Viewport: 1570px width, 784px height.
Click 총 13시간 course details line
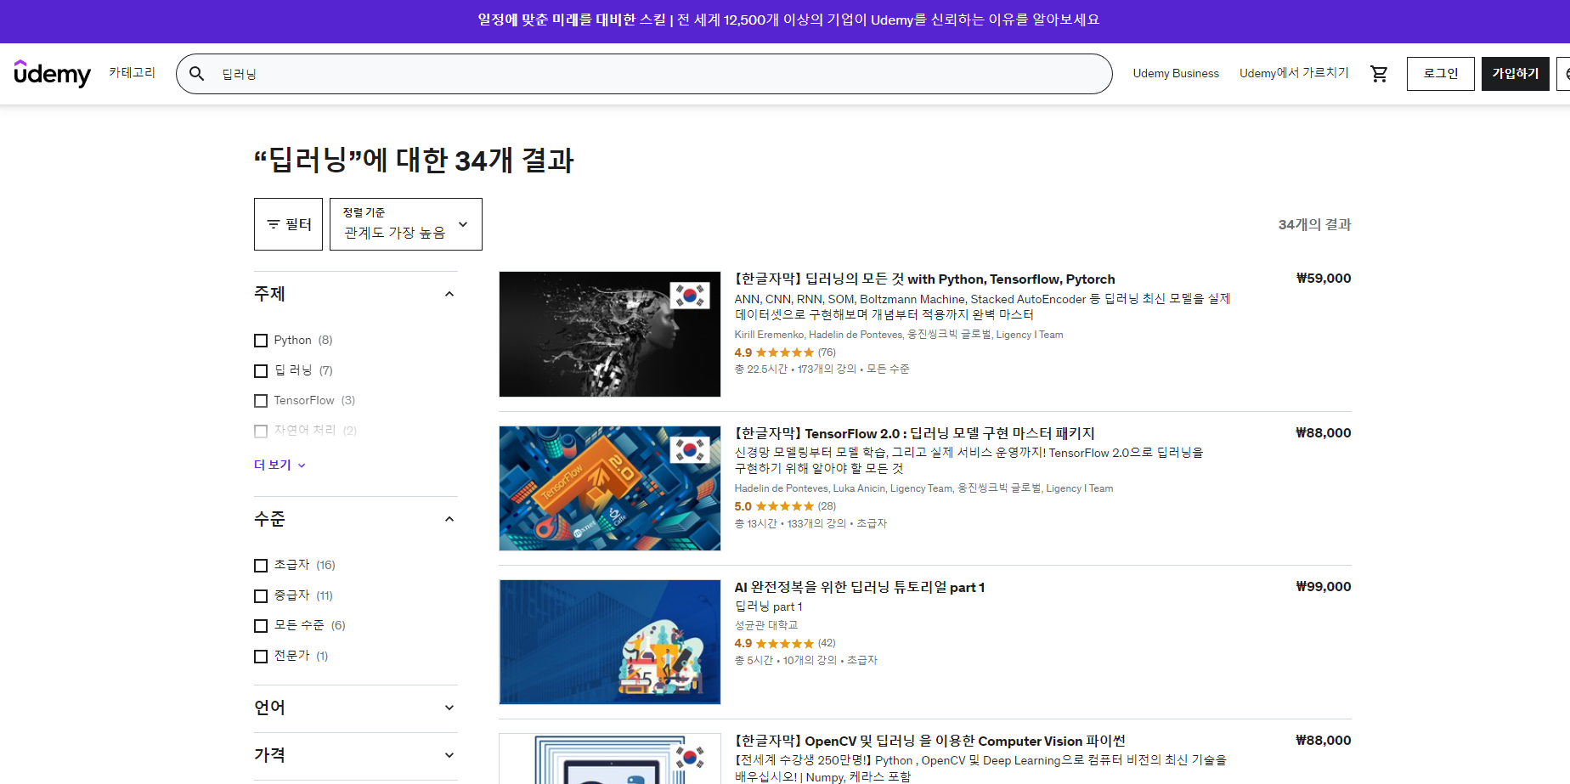pos(810,523)
